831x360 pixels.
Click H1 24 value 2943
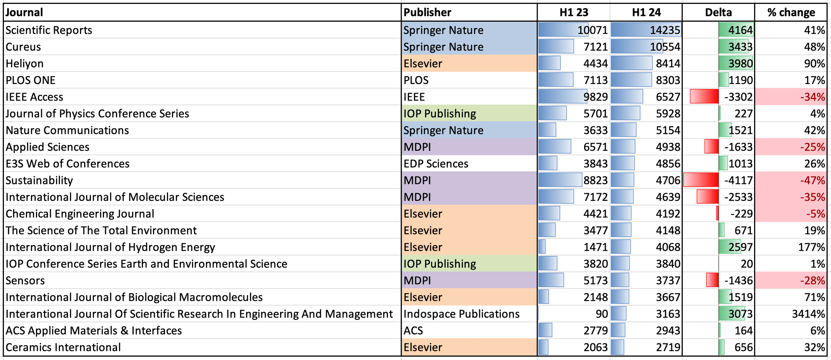(646, 331)
